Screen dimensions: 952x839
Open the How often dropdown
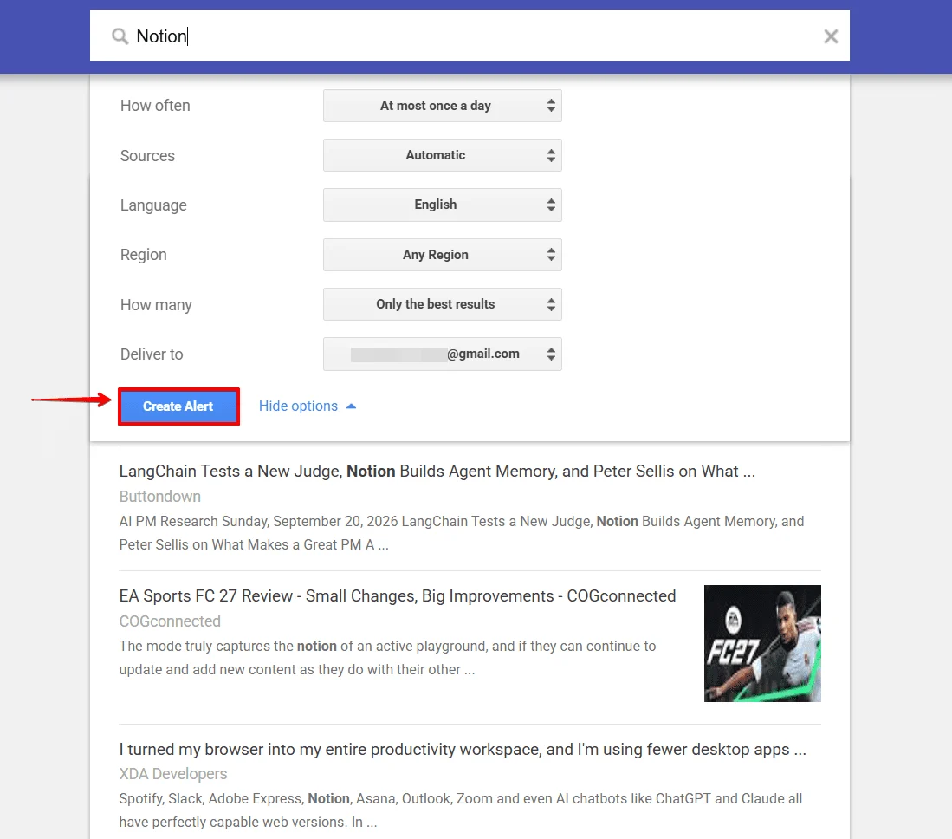442,106
